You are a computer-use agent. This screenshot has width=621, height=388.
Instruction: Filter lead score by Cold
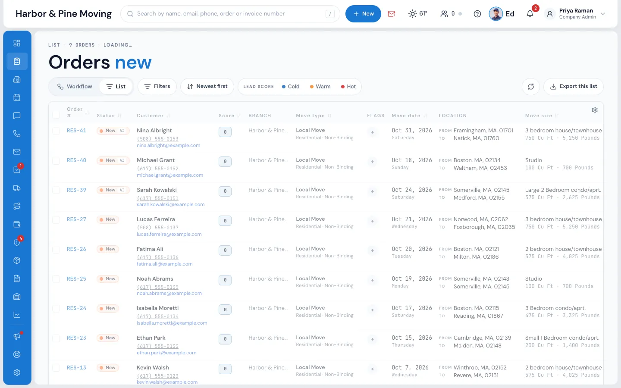(x=291, y=87)
